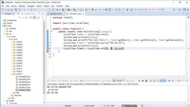The height and width of the screenshot is (107, 190).
Task: Open the Run button dropdown arrow
Action: pos(66,10)
